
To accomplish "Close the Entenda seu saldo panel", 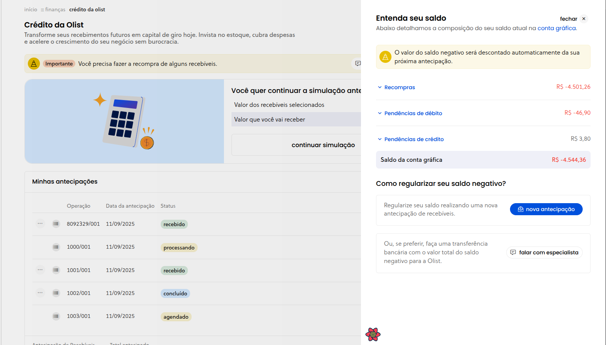I will 574,19.
